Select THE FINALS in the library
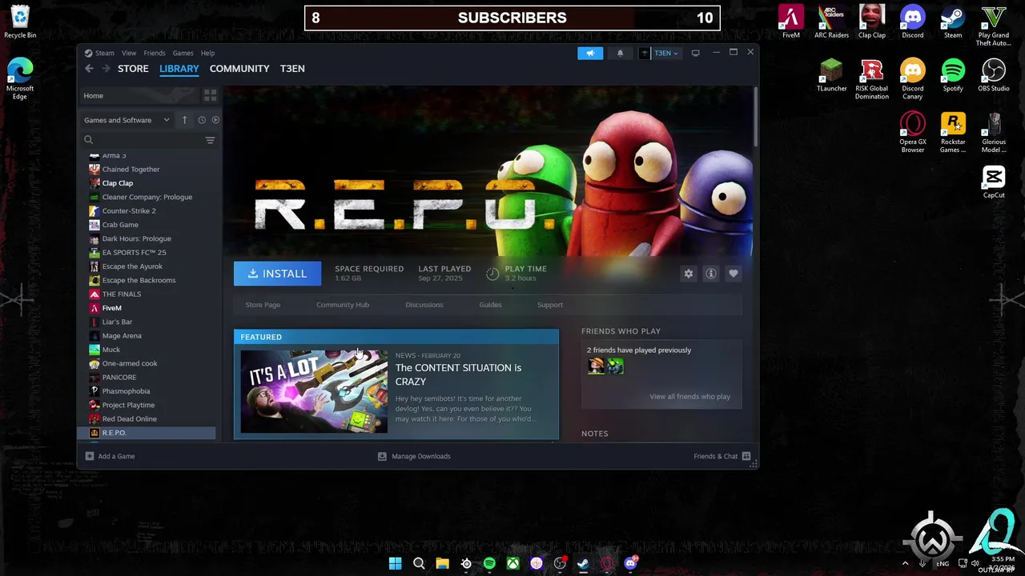The height and width of the screenshot is (576, 1025). (x=121, y=294)
